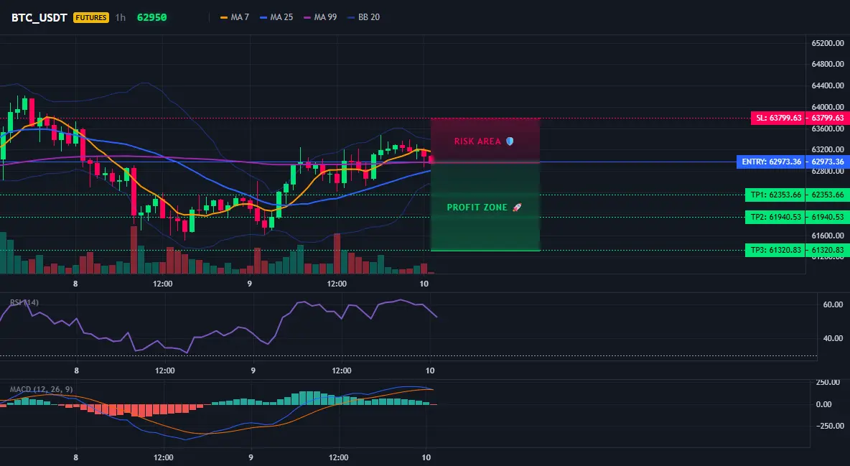Click the green 61940.53 axis price tag
This screenshot has height=466, width=850.
click(828, 217)
